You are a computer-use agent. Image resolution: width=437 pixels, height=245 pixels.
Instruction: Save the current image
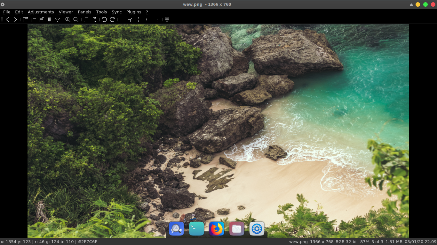41,19
